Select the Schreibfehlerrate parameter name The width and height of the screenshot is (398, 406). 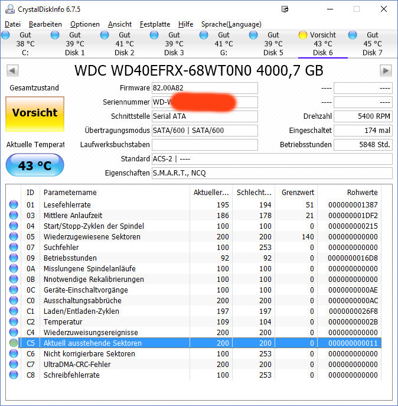click(x=71, y=375)
